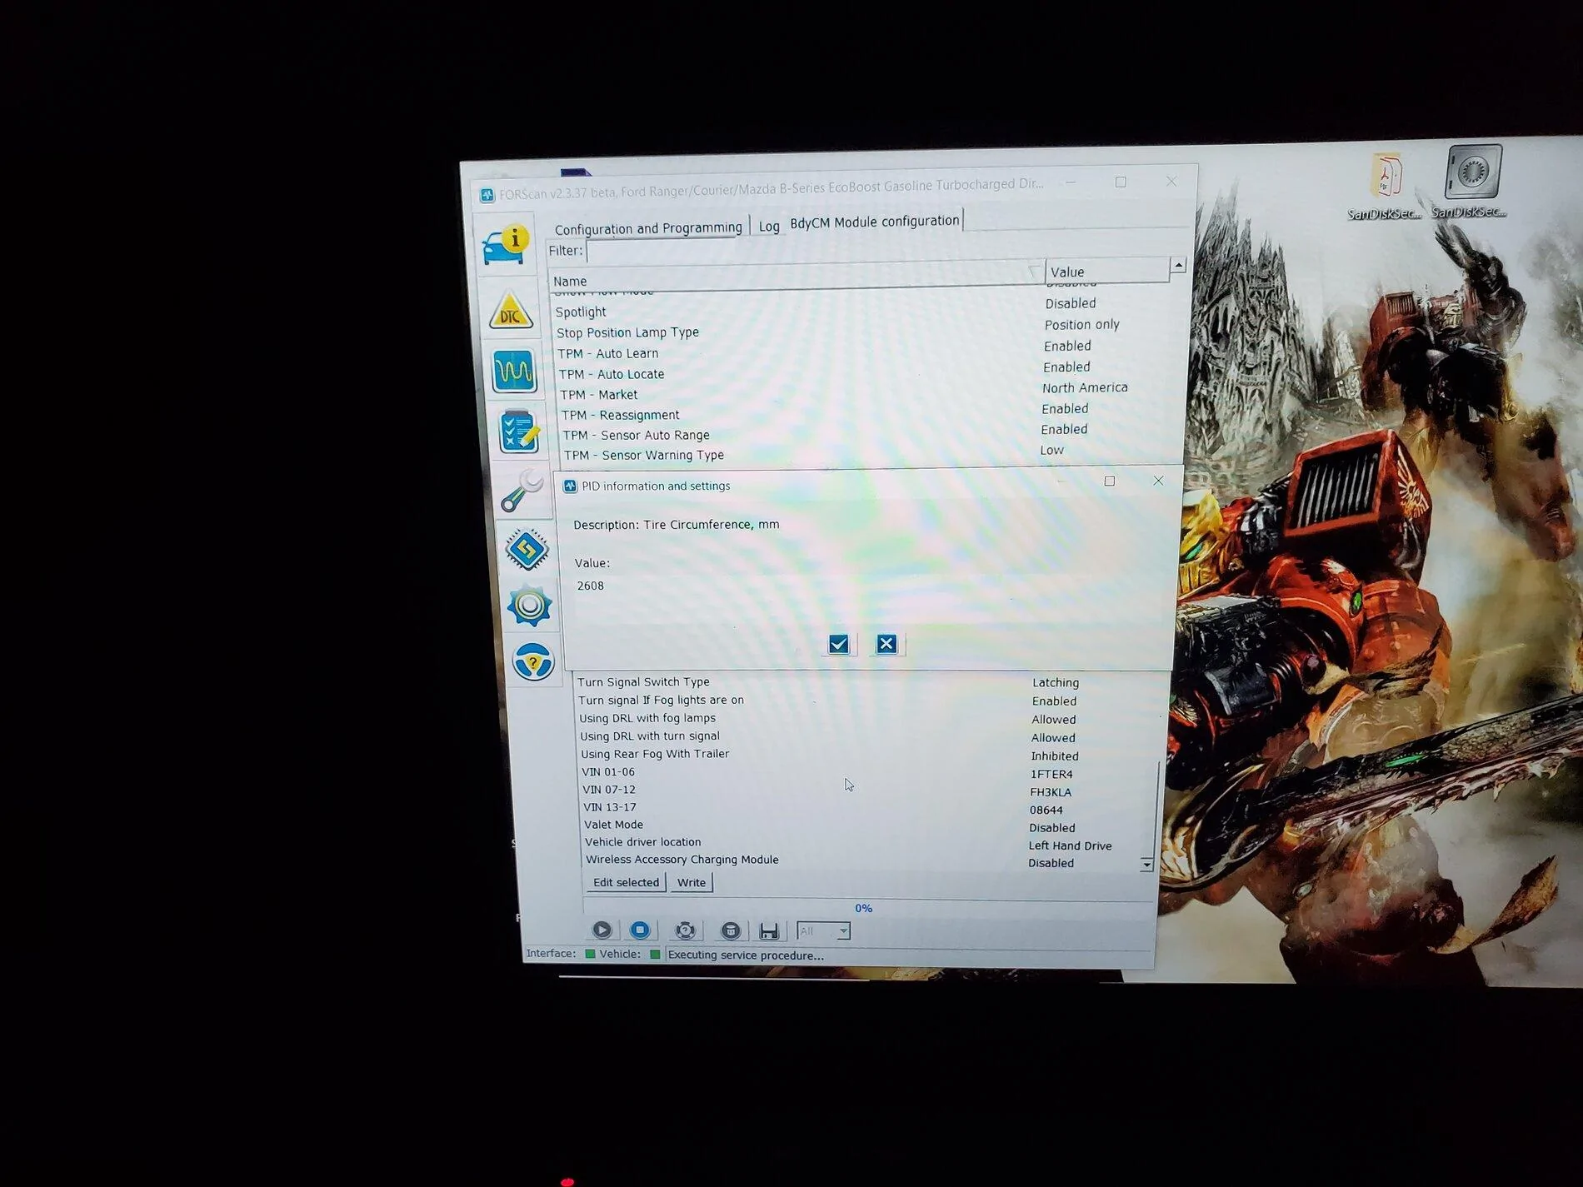
Task: Select the VIN 07-12 row
Action: 868,791
